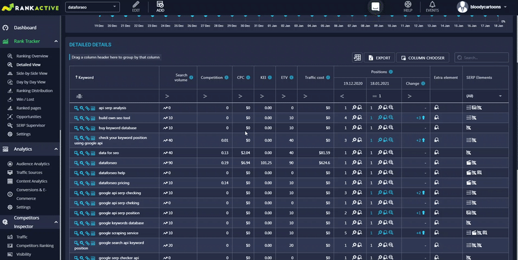Image resolution: width=518 pixels, height=260 pixels.
Task: Open Ranking Overview page
Action: click(x=32, y=56)
